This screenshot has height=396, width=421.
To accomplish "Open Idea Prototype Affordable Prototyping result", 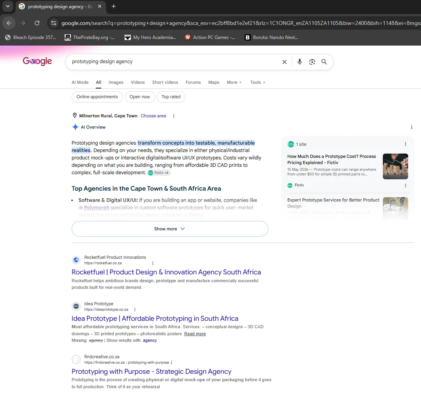I will tap(155, 318).
